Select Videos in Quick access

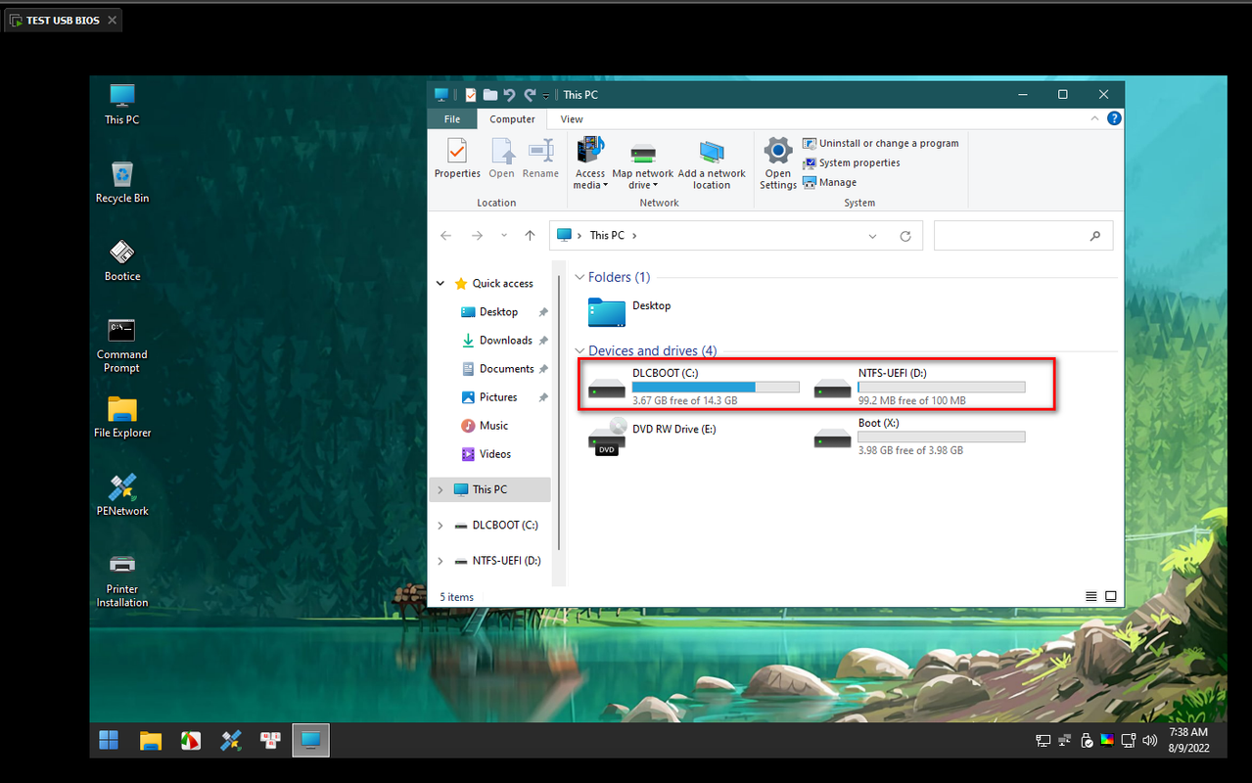494,454
